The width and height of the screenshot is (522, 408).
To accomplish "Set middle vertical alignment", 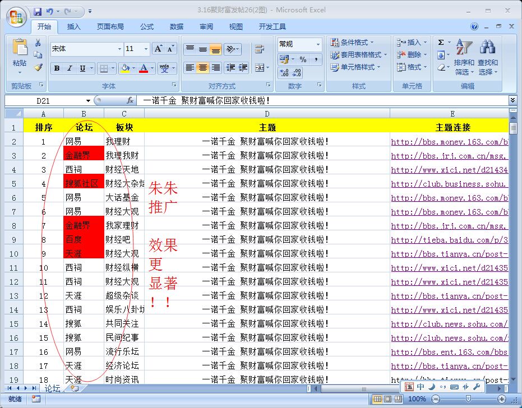I will click(203, 49).
